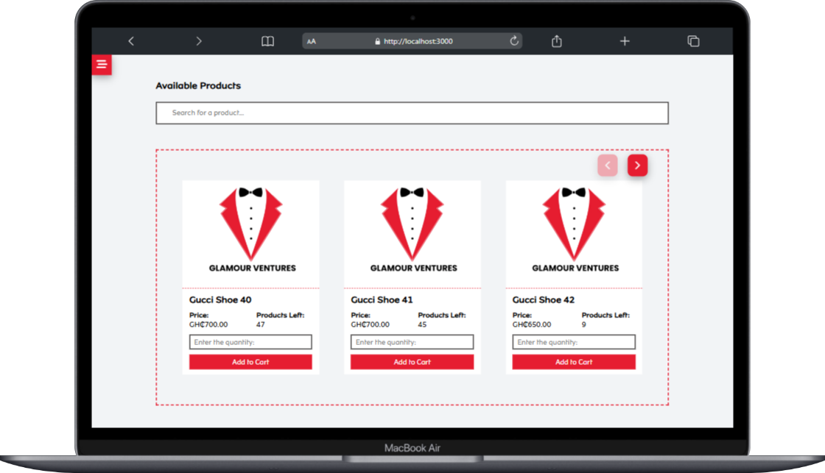Click the quantity field for Gucci Shoe 42
This screenshot has width=825, height=473.
click(574, 341)
